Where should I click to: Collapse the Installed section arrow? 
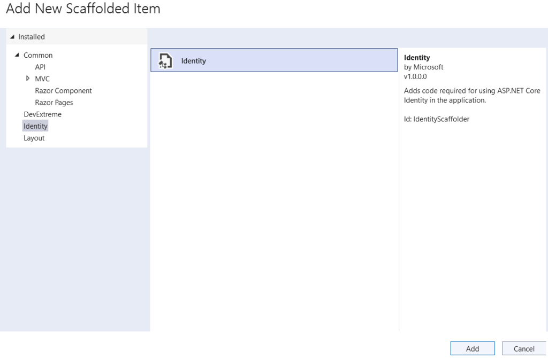pos(12,37)
